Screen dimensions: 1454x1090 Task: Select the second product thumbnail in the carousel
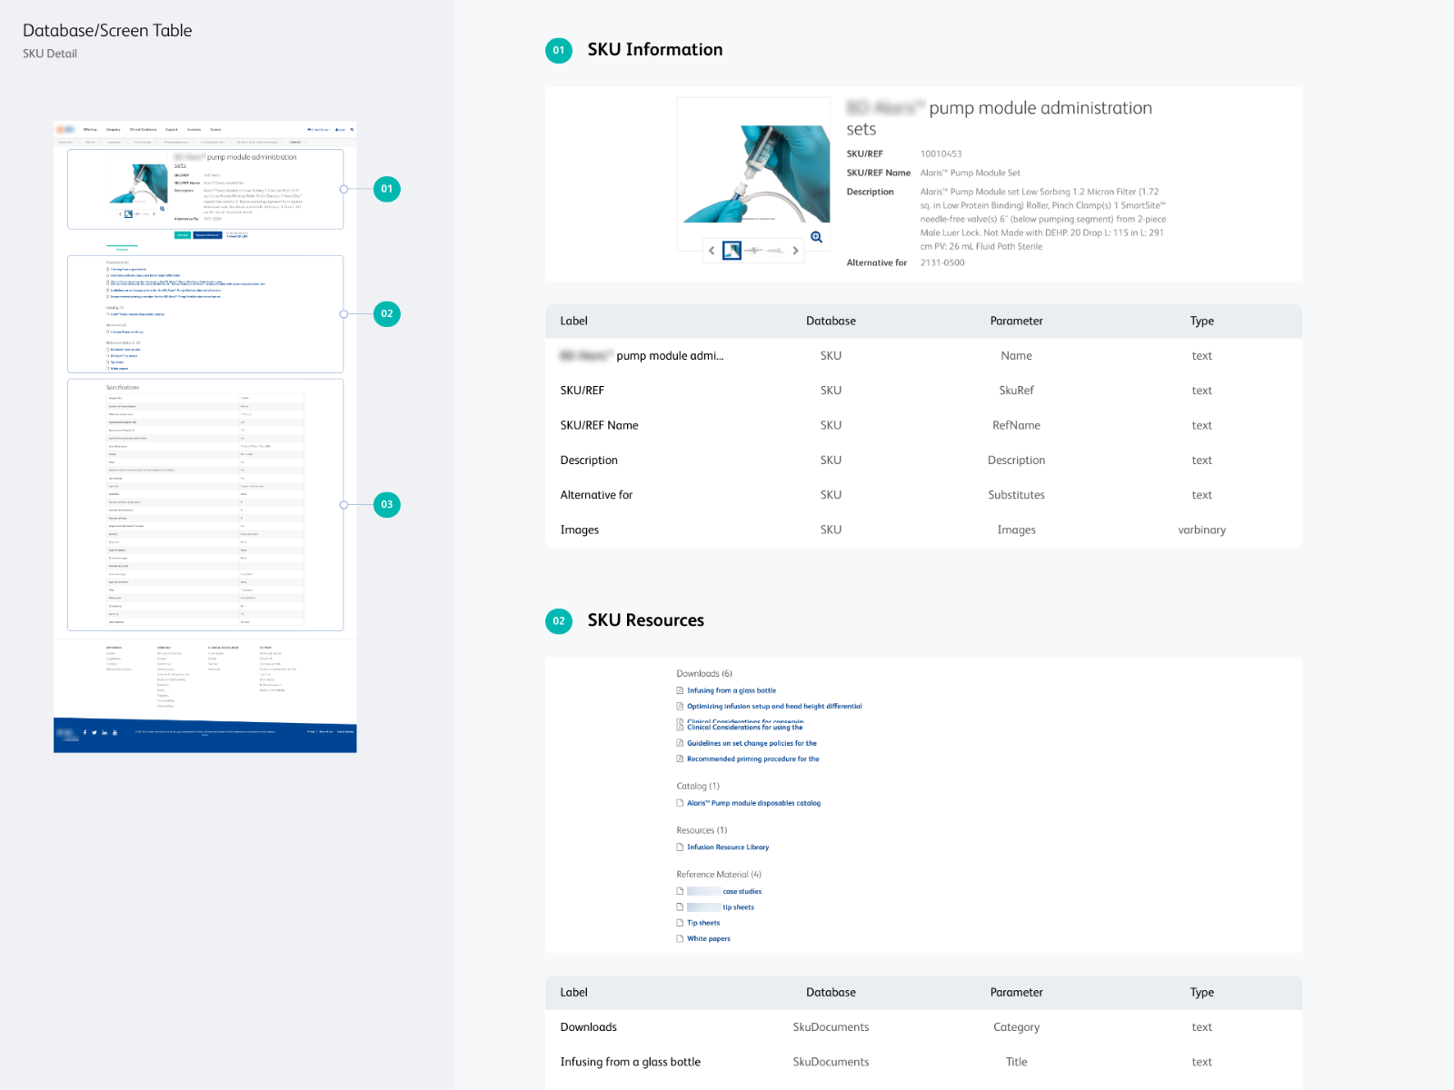click(754, 251)
